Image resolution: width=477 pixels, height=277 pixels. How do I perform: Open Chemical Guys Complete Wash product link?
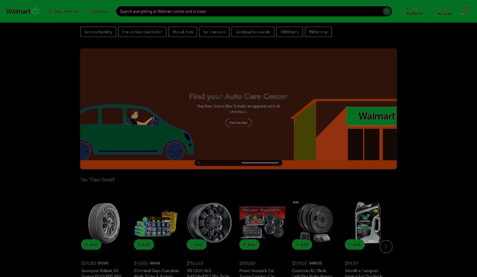(x=157, y=273)
